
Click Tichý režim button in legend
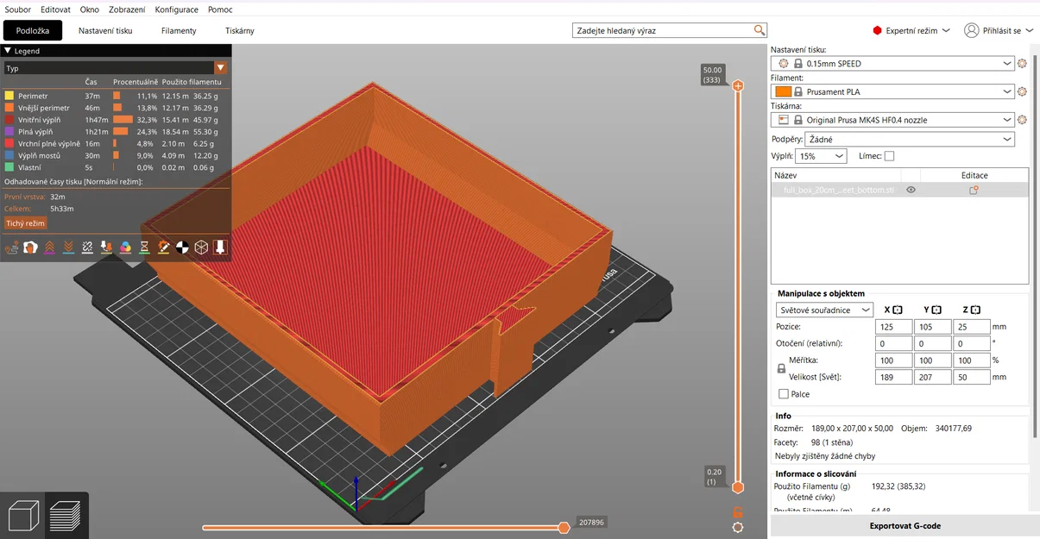point(25,223)
